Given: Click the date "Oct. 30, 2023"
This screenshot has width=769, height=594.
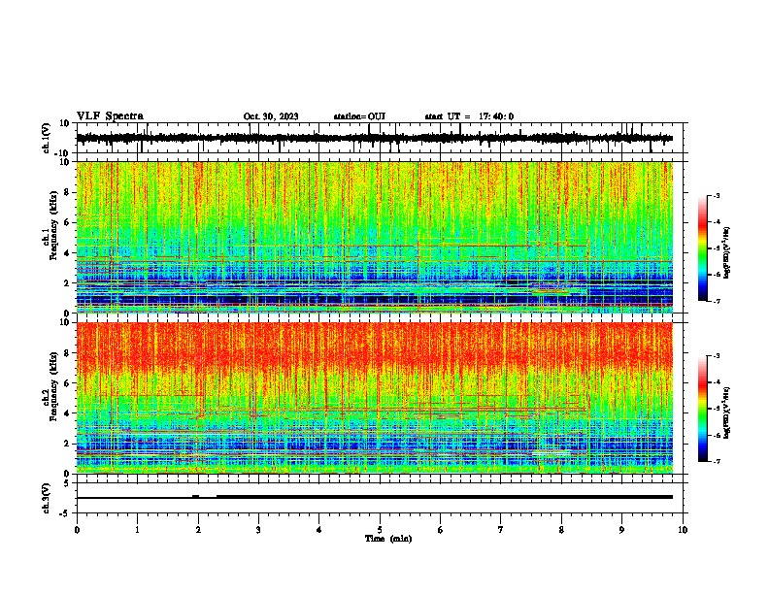Looking at the screenshot, I should [271, 116].
